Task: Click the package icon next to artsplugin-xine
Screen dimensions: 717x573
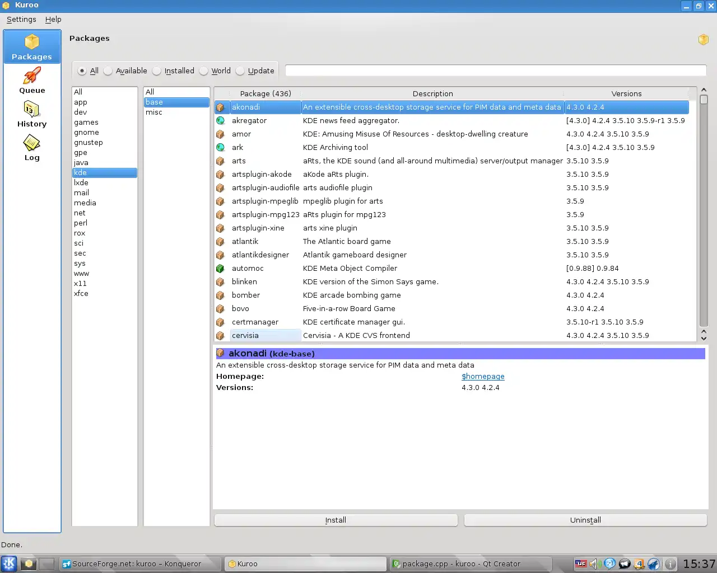Action: click(220, 228)
